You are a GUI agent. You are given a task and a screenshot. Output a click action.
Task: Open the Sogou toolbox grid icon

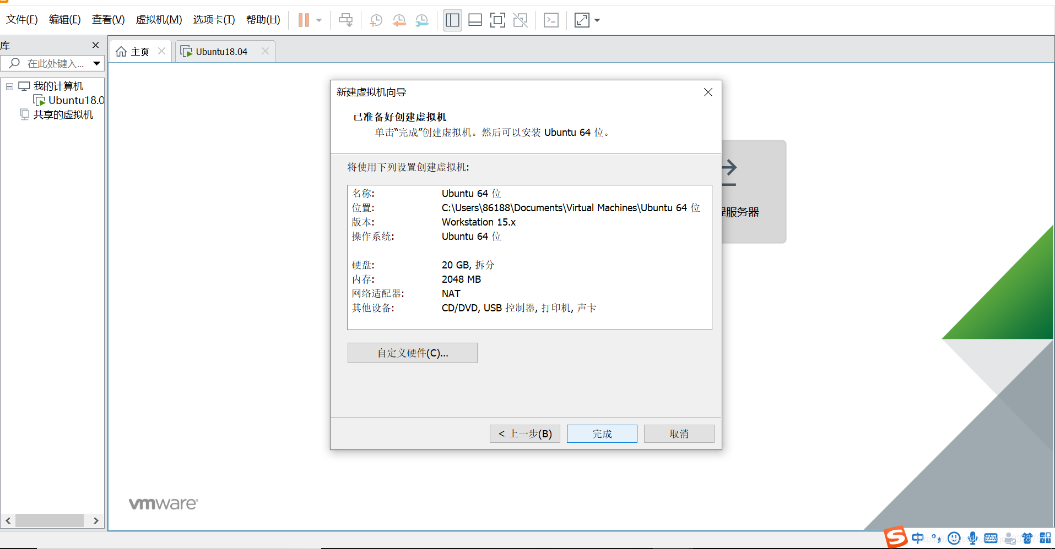[x=1045, y=538]
